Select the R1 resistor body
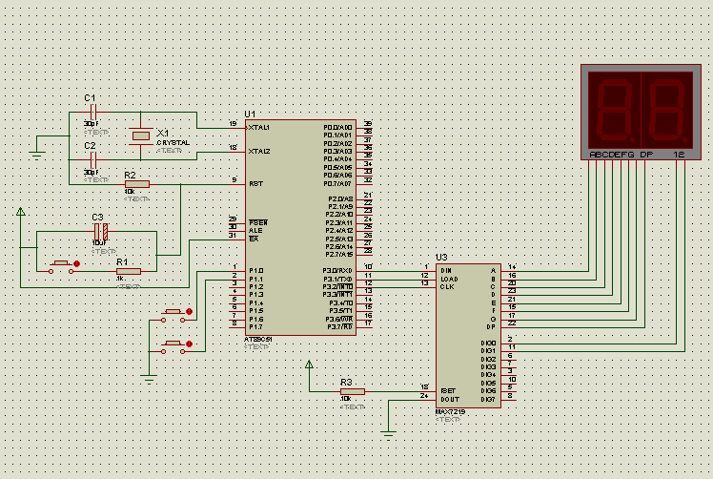 pyautogui.click(x=129, y=271)
